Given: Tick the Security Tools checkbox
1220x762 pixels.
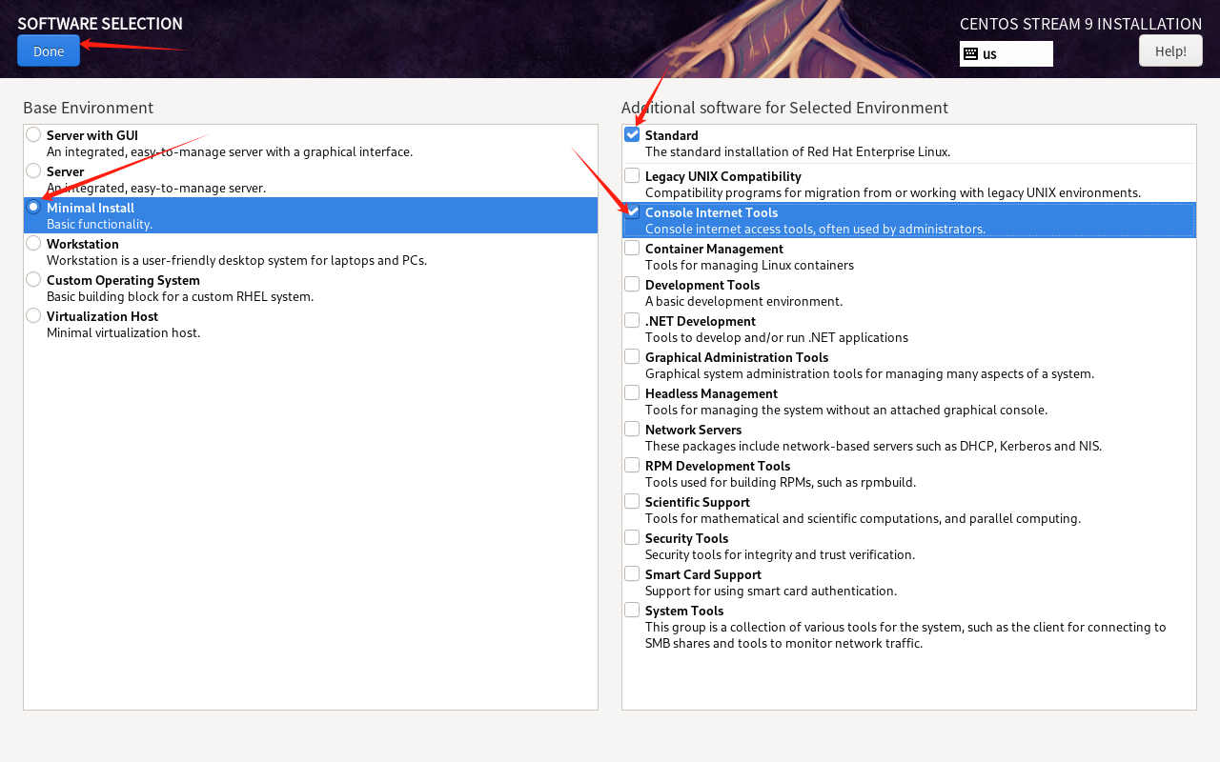Looking at the screenshot, I should coord(632,537).
